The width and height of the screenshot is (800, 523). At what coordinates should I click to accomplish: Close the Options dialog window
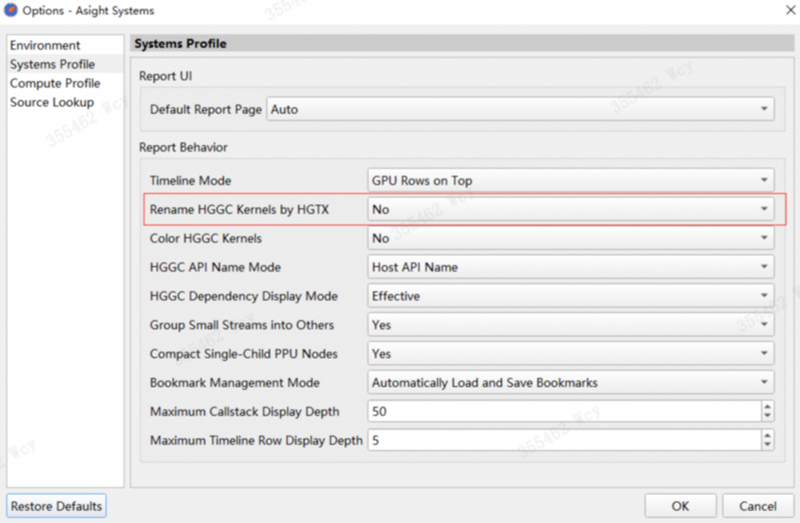tap(790, 10)
